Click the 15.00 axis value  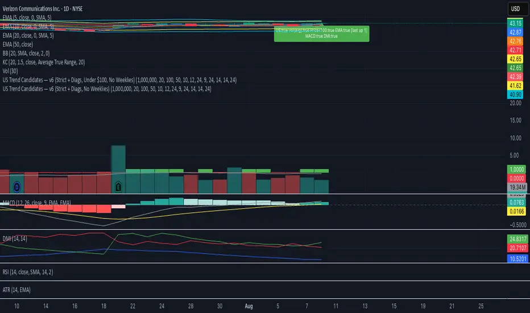[515, 121]
